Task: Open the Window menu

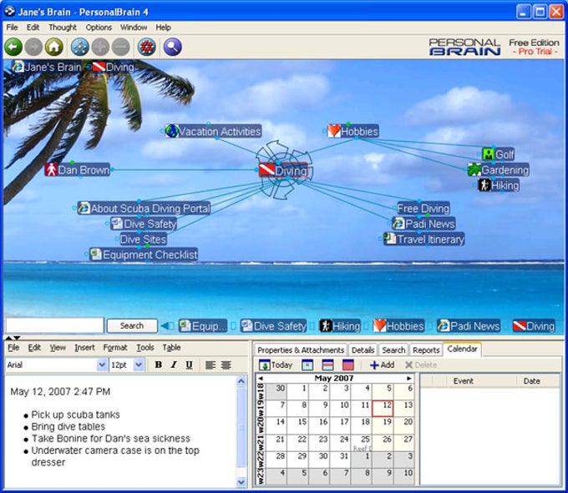Action: [x=134, y=28]
